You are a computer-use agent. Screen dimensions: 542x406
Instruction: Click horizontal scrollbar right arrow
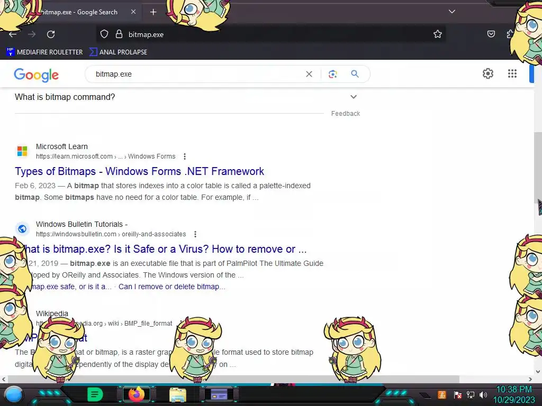pyautogui.click(x=530, y=379)
